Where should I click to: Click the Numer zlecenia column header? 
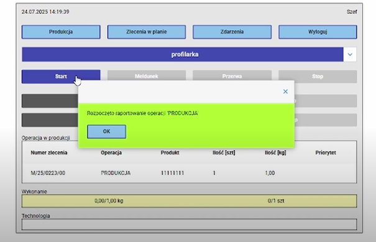49,152
